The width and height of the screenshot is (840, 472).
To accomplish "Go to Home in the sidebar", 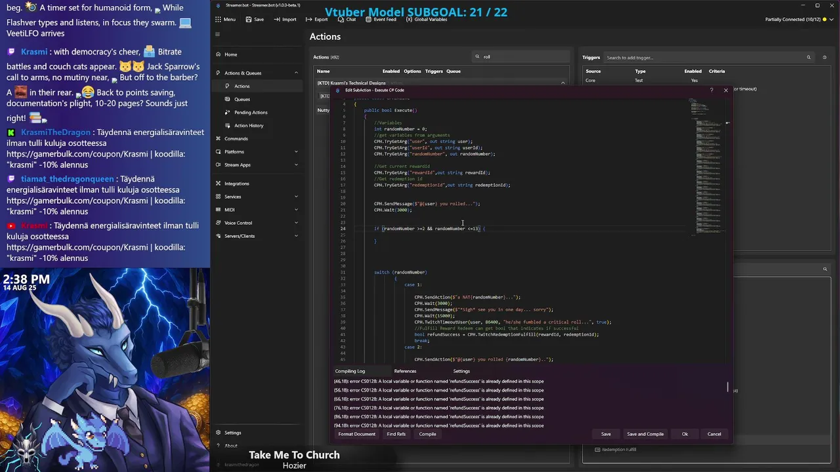I will tap(230, 54).
